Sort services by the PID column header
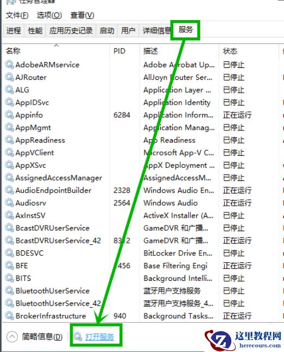284x352 pixels. pos(119,51)
